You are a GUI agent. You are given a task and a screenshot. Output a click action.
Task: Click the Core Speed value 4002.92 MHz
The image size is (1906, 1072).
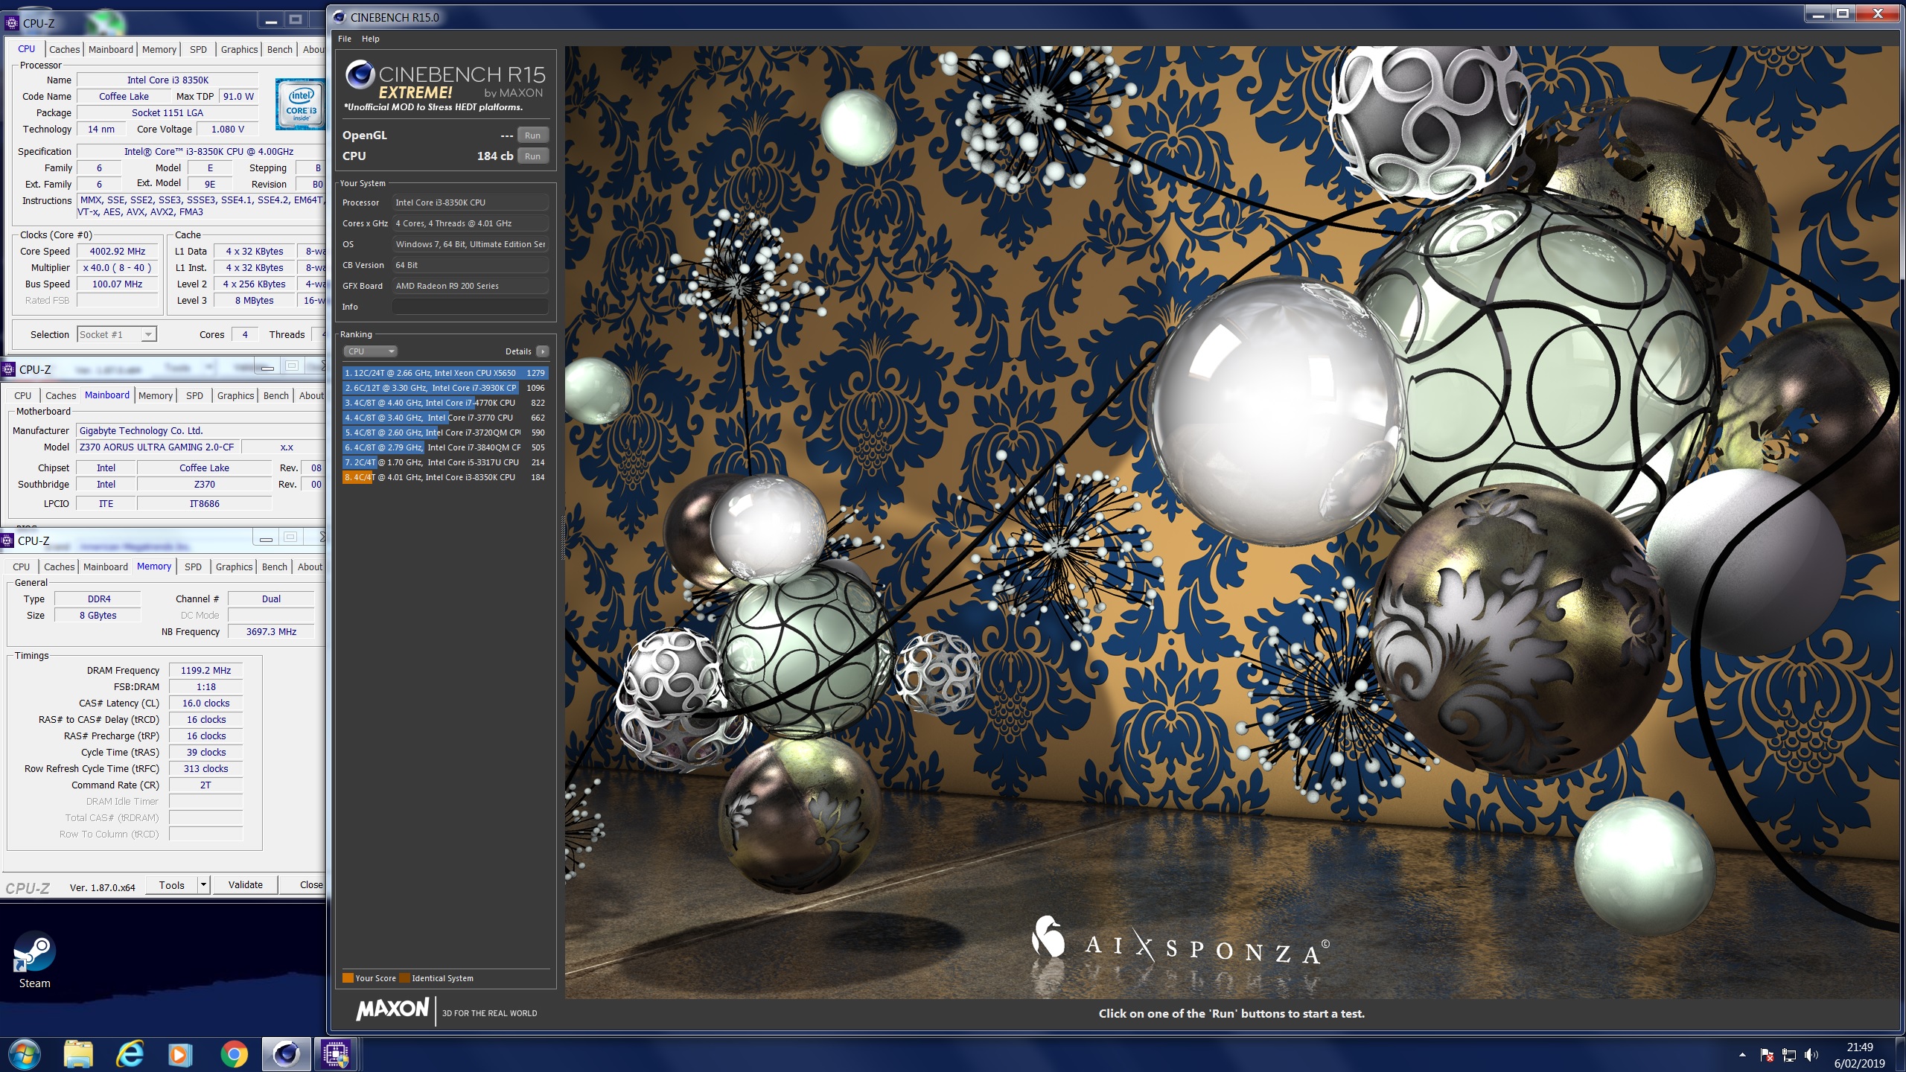[x=118, y=252]
